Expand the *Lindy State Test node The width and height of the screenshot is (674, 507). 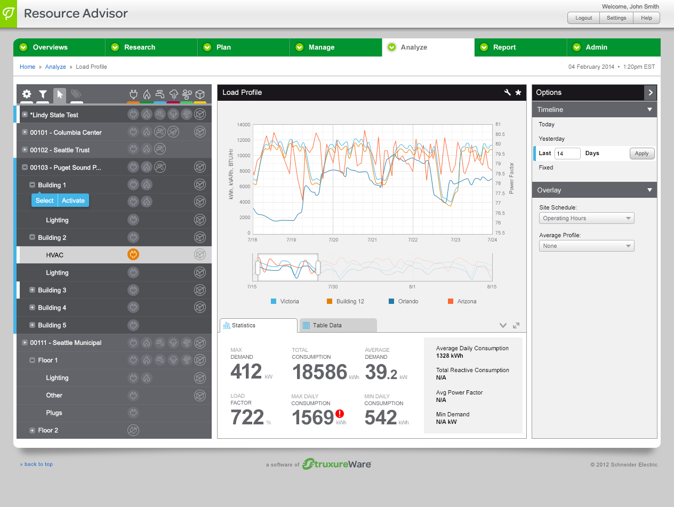click(25, 115)
